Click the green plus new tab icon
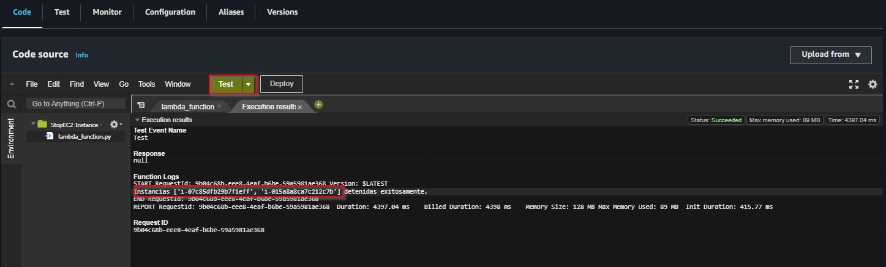This screenshot has width=886, height=267. point(318,104)
